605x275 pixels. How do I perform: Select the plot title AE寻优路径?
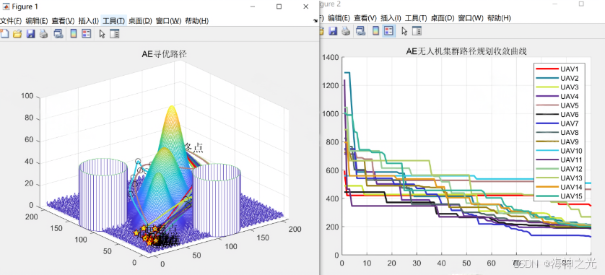click(x=165, y=54)
